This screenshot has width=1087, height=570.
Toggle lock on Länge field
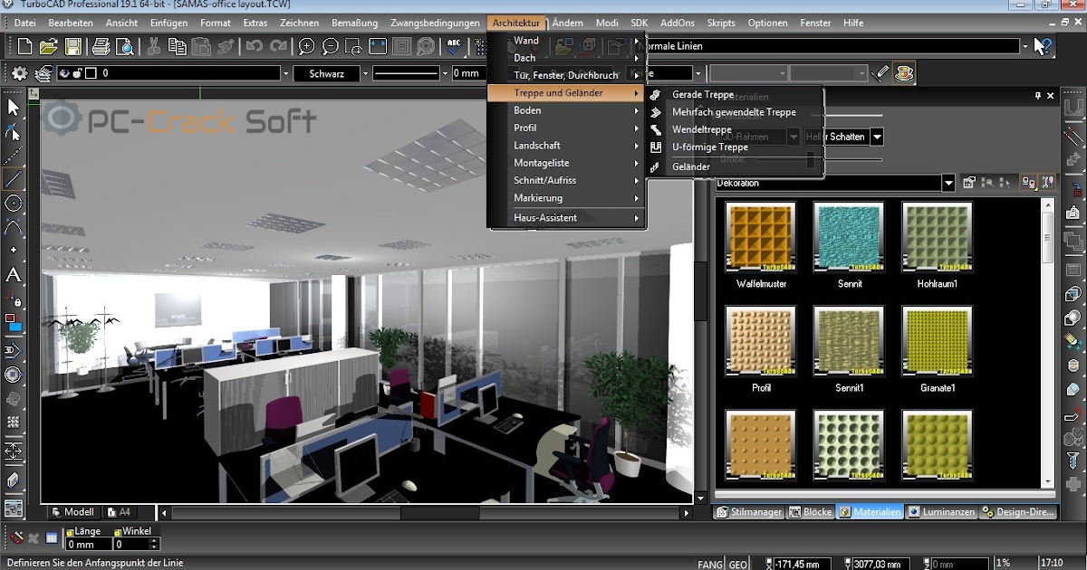tap(69, 532)
